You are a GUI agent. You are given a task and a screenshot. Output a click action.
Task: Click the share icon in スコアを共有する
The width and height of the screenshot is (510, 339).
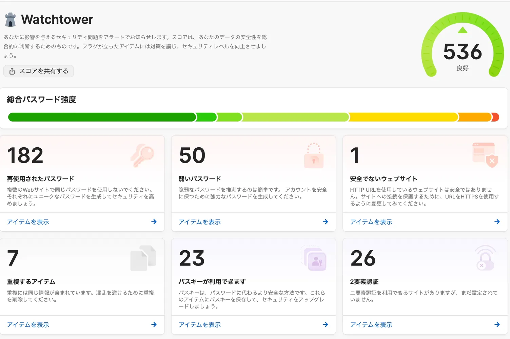pos(12,71)
